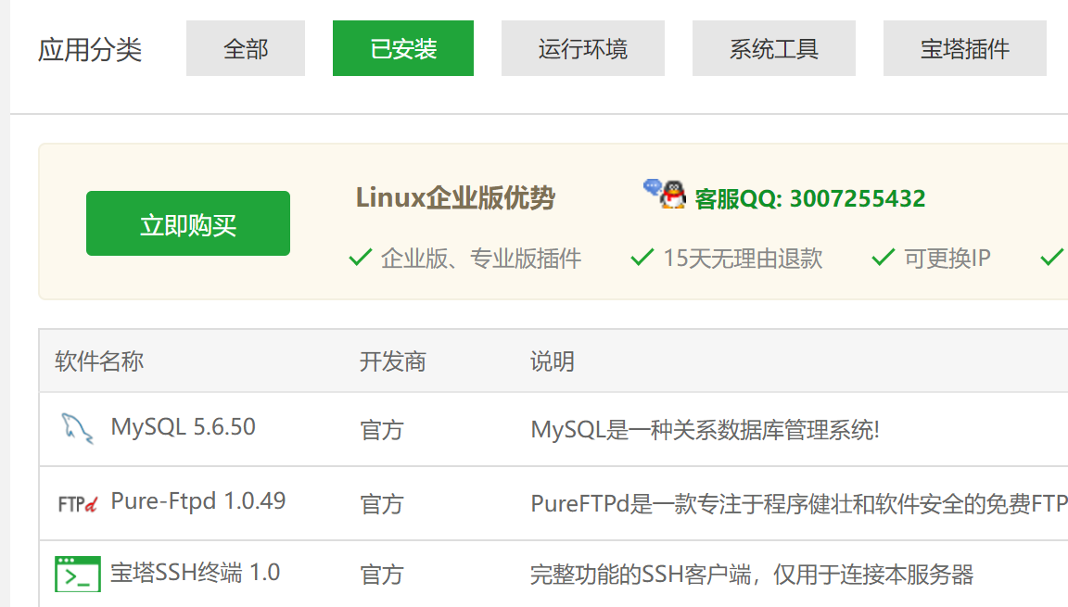Click the 宝塔SSH终端 terminal icon

coord(78,574)
